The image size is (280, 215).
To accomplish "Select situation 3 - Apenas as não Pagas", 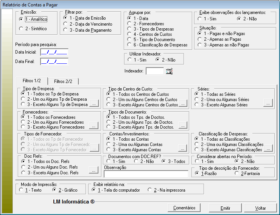I will pos(200,45).
